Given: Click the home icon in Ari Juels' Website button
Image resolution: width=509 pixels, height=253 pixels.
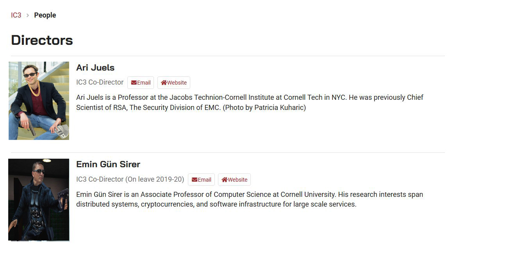Looking at the screenshot, I should pos(164,83).
